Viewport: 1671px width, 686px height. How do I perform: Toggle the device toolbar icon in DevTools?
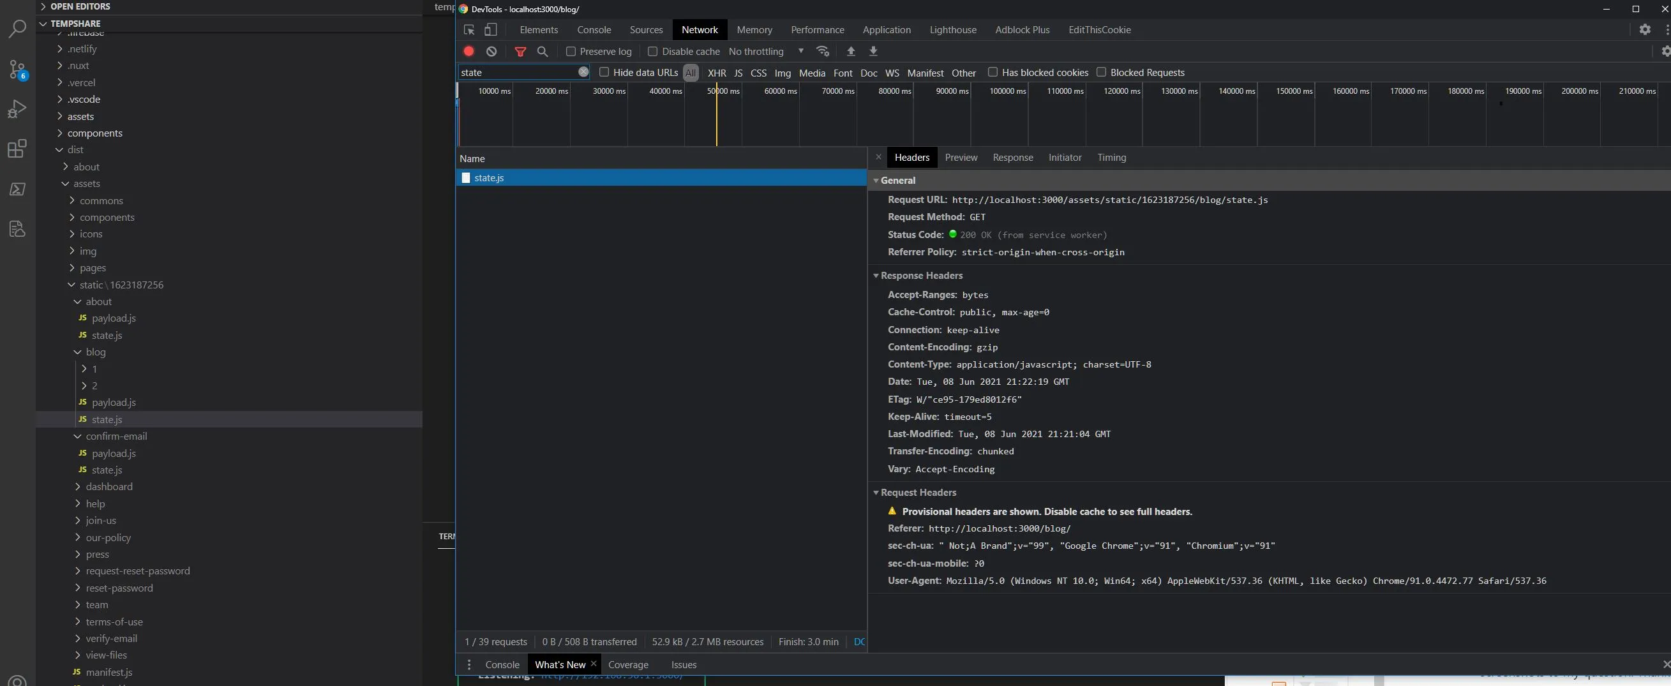[491, 30]
